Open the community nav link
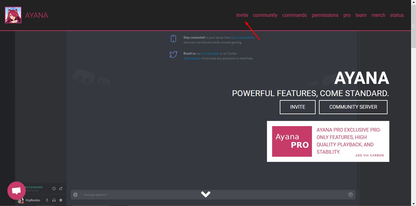The height and width of the screenshot is (206, 416). point(265,15)
